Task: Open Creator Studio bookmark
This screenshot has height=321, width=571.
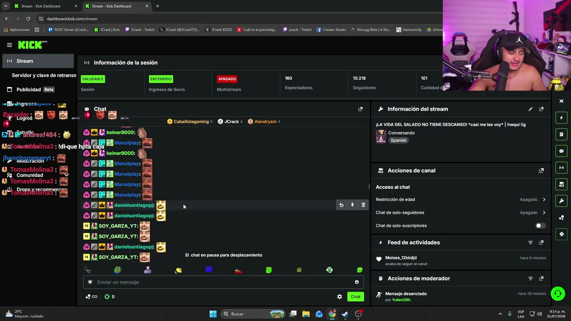Action: coord(331,30)
